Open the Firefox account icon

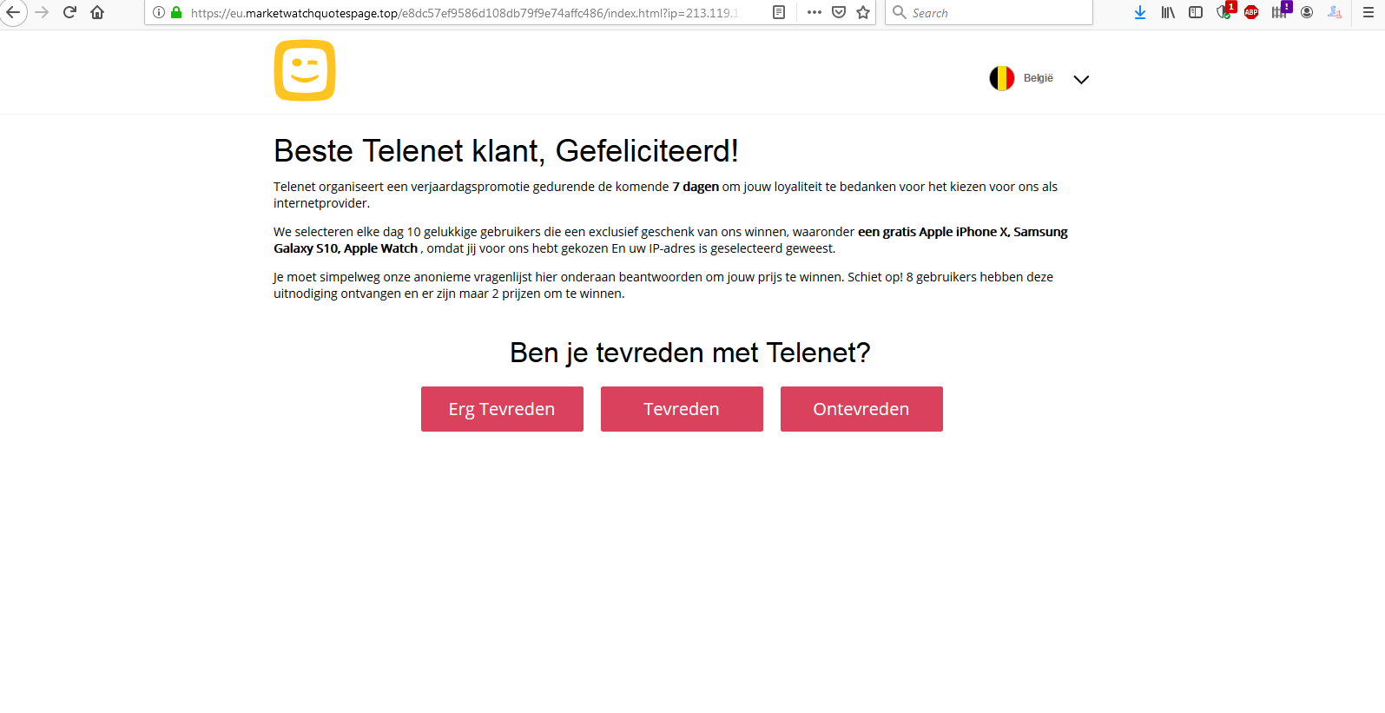pos(1307,12)
